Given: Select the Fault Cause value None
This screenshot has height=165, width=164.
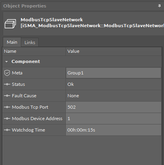Looking at the screenshot, I should 73,96.
